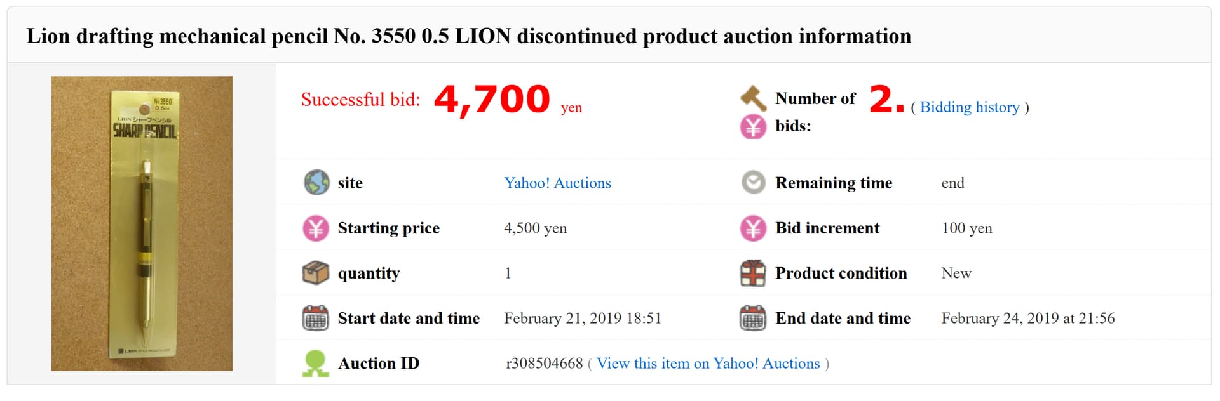The width and height of the screenshot is (1220, 401).
Task: Open the Lion mechanical pencil product thumbnail
Action: pyautogui.click(x=142, y=223)
